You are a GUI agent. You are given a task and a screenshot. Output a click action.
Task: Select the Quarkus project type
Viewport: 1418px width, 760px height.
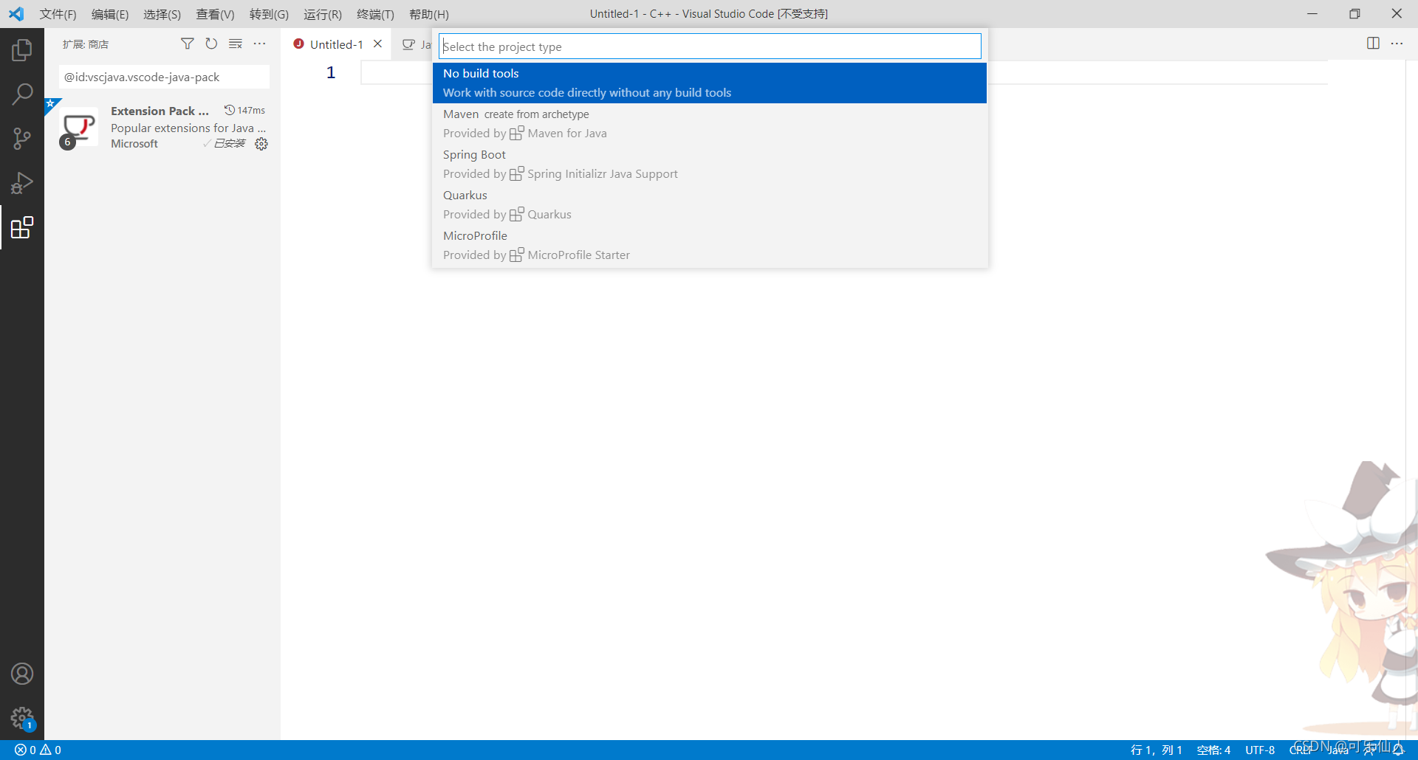710,204
